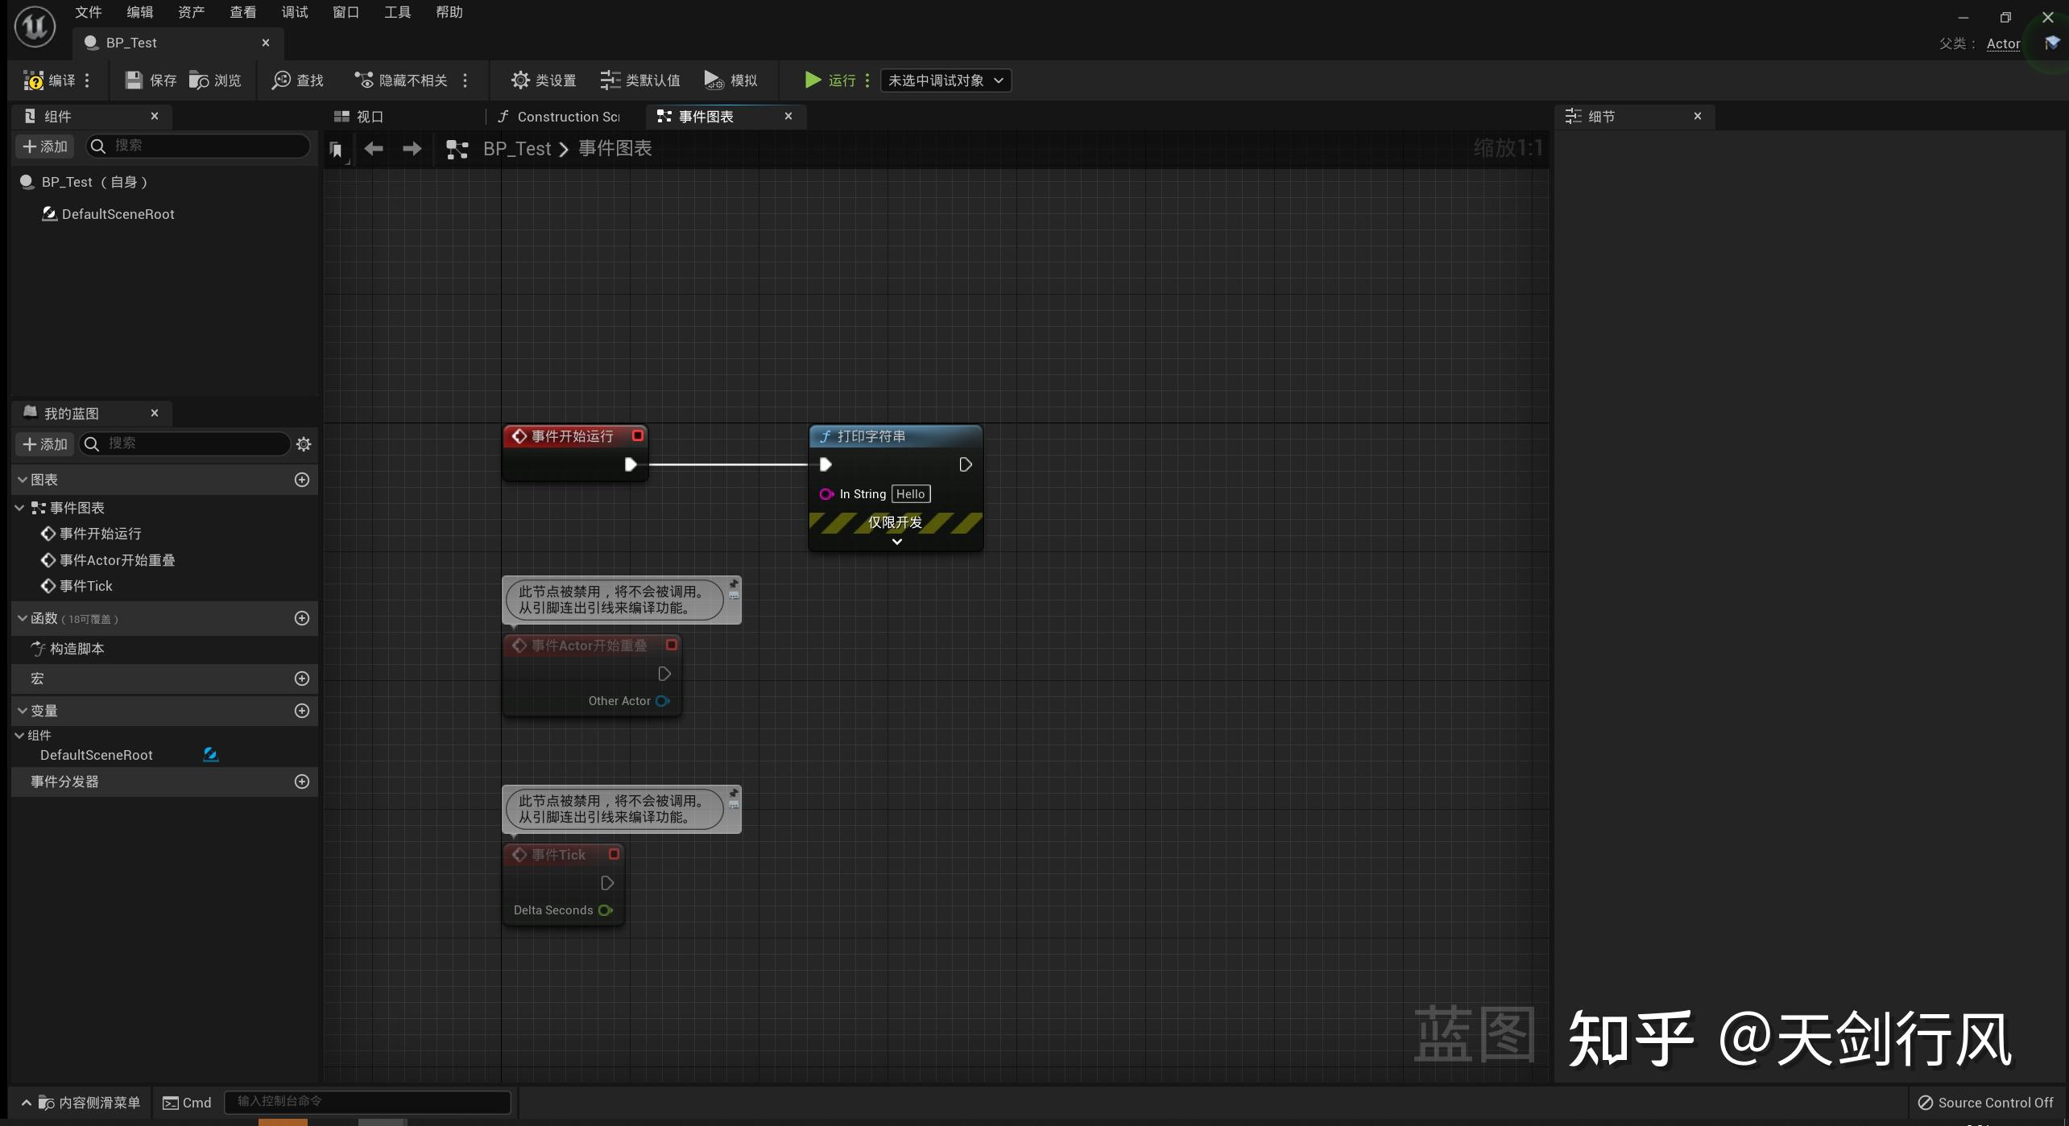Add new function with plus beside 函数
The image size is (2069, 1126).
pos(302,618)
